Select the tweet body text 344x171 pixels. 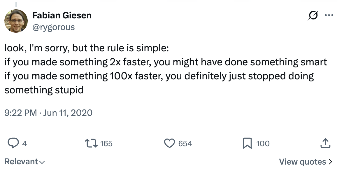click(x=166, y=69)
